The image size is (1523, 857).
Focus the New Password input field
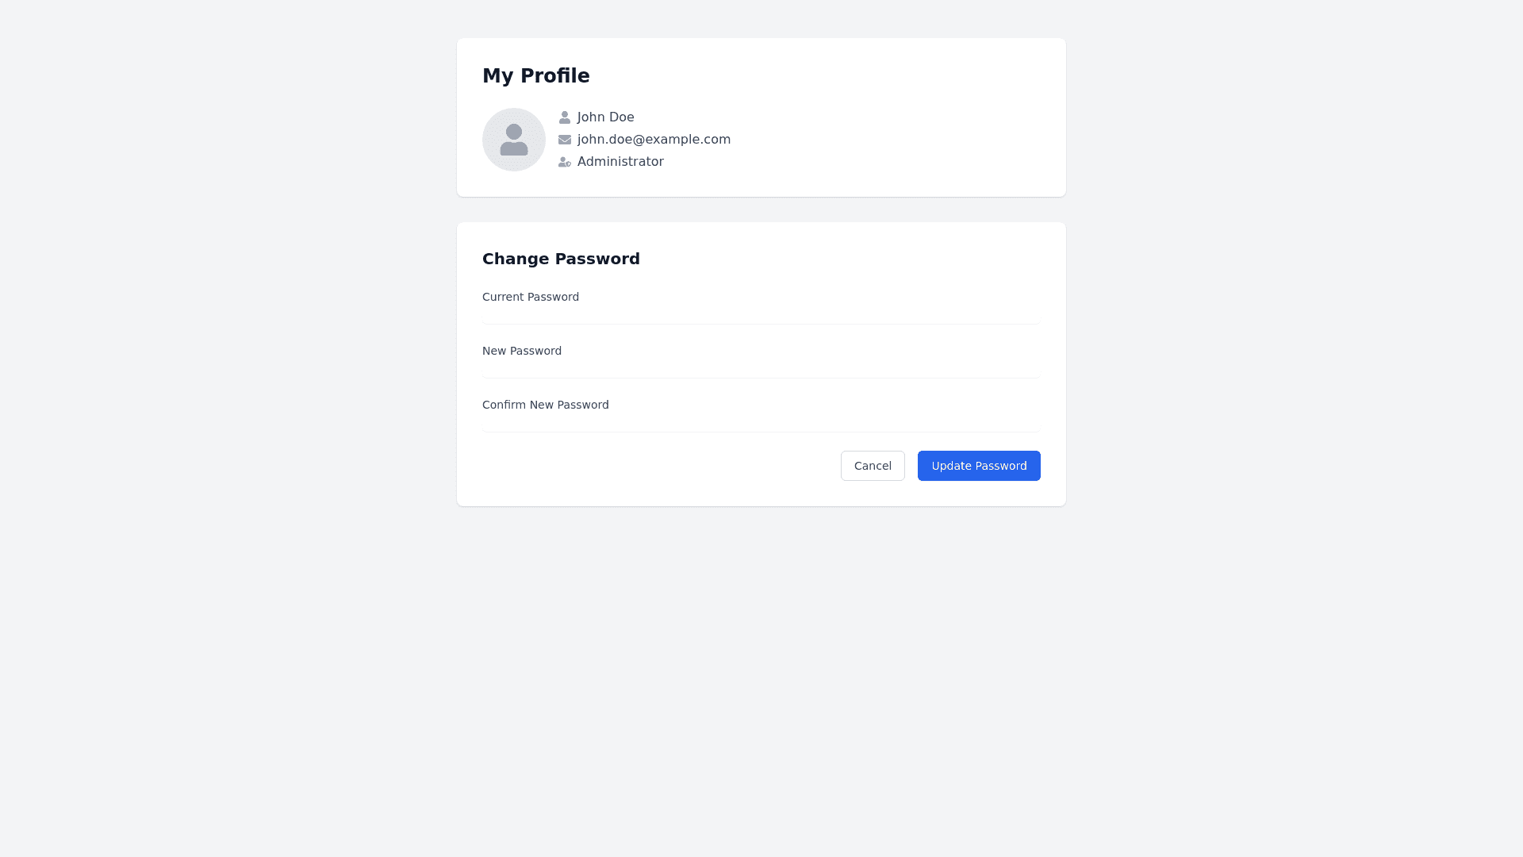click(761, 370)
